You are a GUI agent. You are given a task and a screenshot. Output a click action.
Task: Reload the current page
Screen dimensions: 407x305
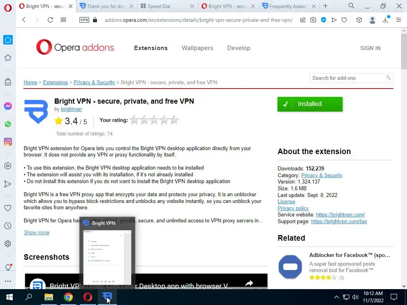tap(50, 20)
